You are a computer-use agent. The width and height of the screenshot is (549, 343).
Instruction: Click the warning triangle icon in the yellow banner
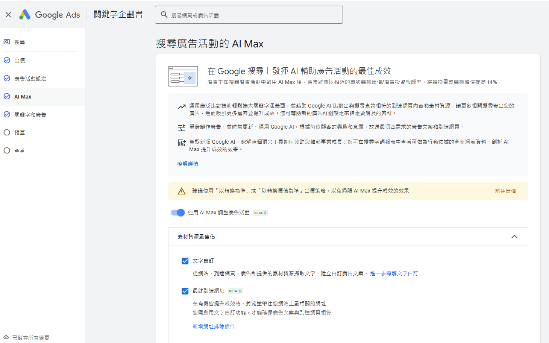click(x=182, y=191)
